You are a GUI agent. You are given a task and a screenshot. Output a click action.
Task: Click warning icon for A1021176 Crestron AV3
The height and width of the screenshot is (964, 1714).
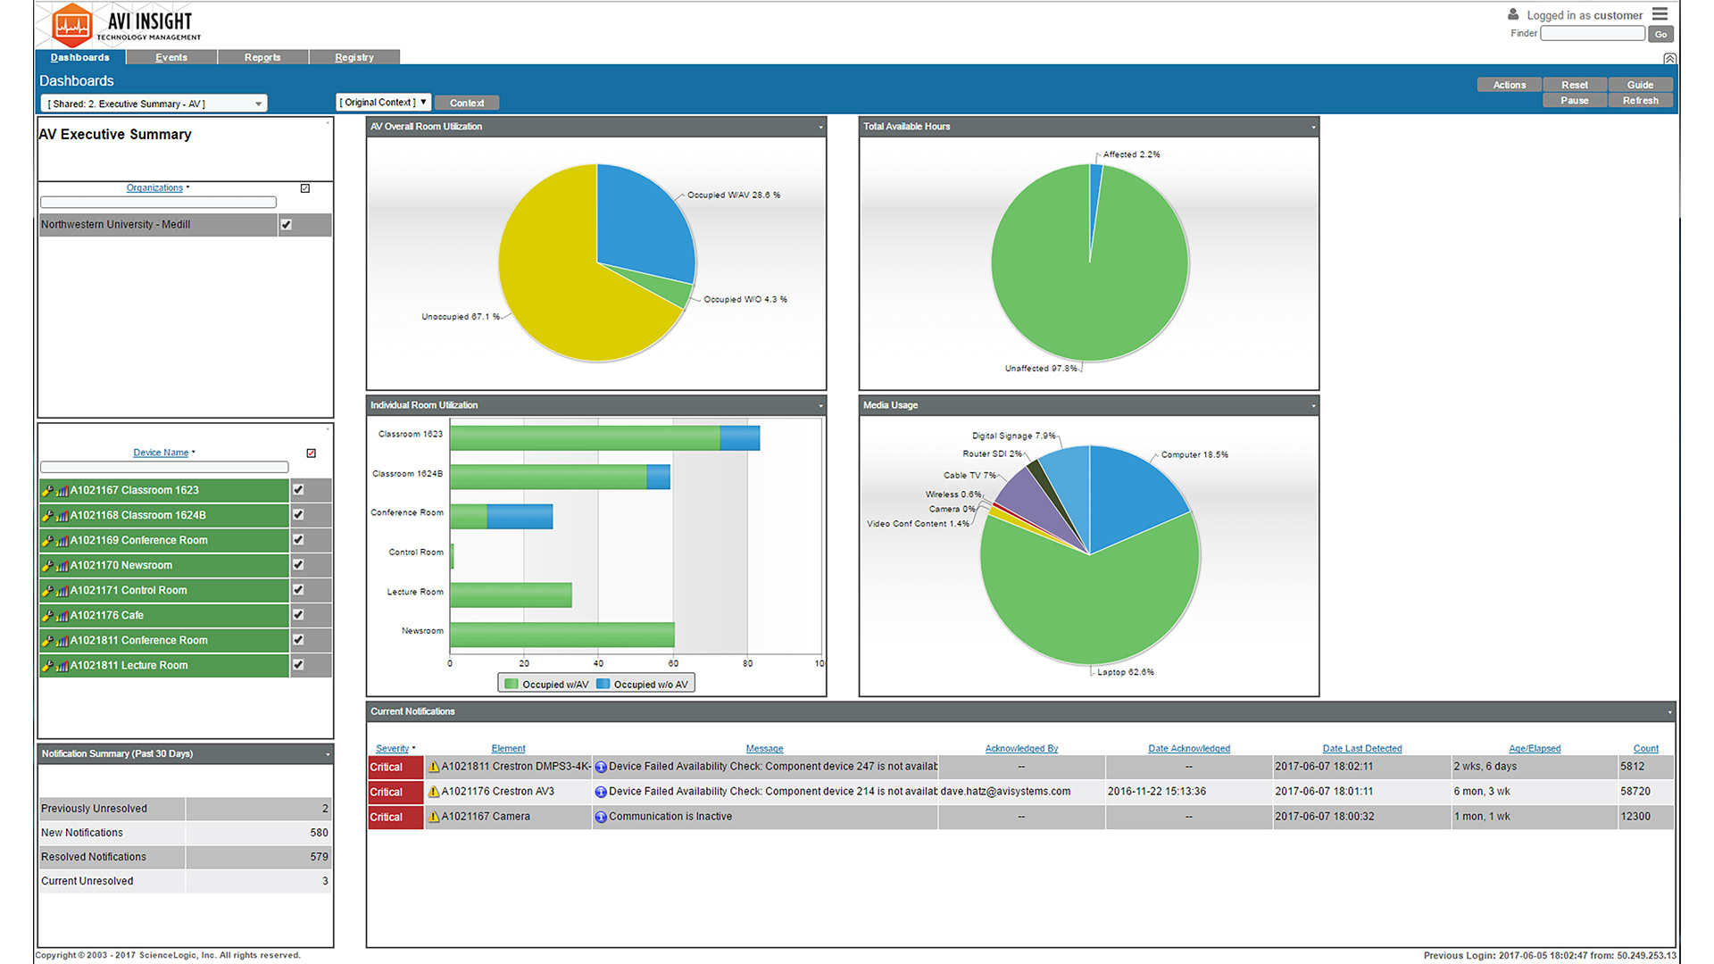point(434,791)
